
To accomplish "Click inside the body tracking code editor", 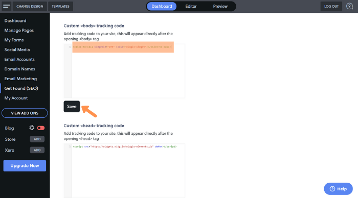I will [x=124, y=71].
